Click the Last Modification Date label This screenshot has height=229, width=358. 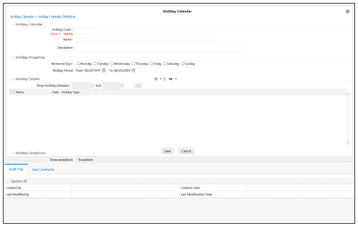pos(196,194)
